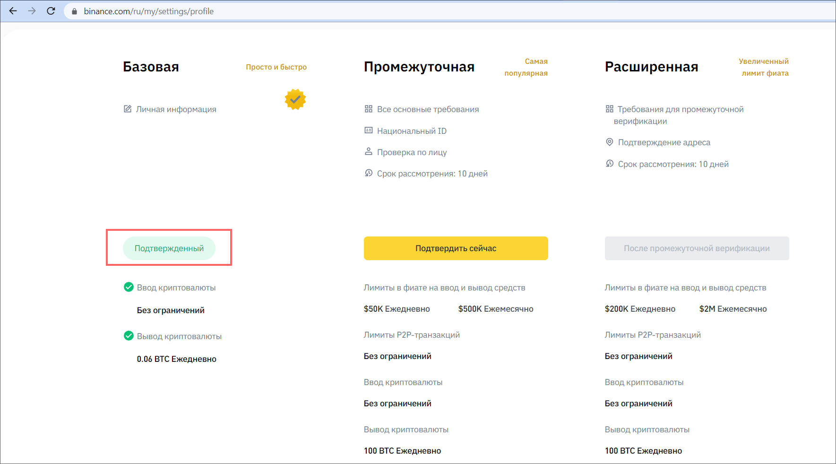The width and height of the screenshot is (836, 464).
Task: Reload the page with refresh icon
Action: 51,11
